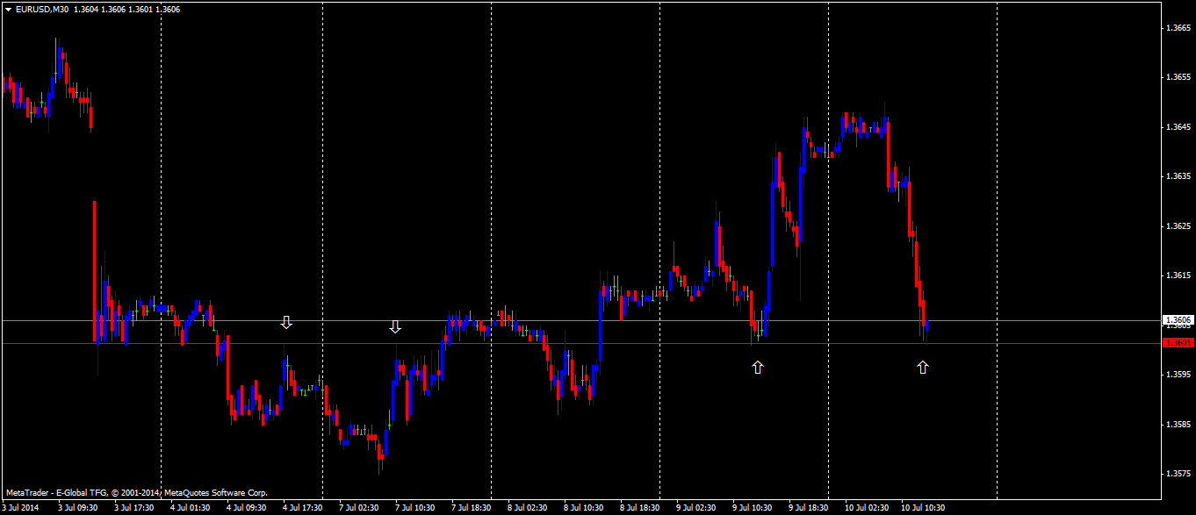Click the 1.3645 price scale label
Screen dimensions: 1196x515
[1177, 127]
